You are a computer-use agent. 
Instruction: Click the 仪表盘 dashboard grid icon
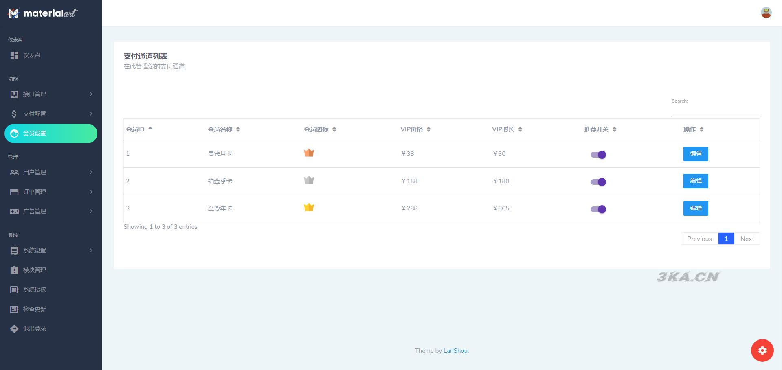tap(14, 55)
